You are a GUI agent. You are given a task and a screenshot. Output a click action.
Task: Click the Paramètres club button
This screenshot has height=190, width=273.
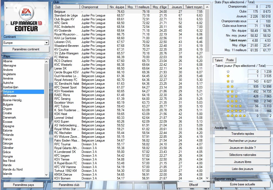(x=69, y=185)
